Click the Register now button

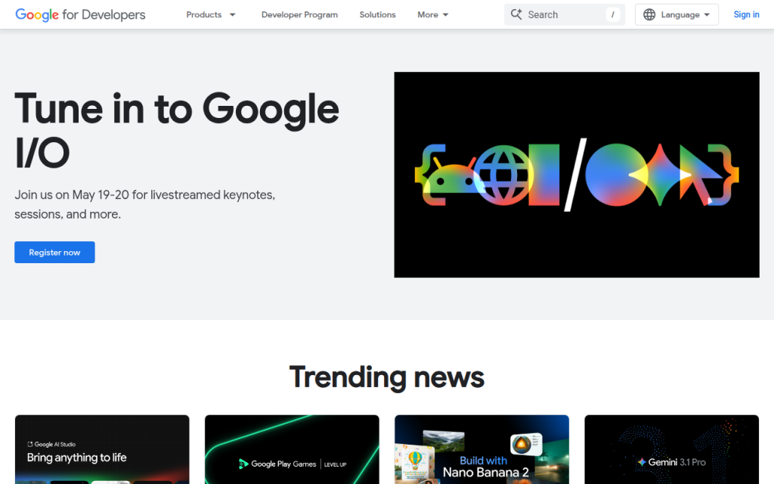[54, 252]
